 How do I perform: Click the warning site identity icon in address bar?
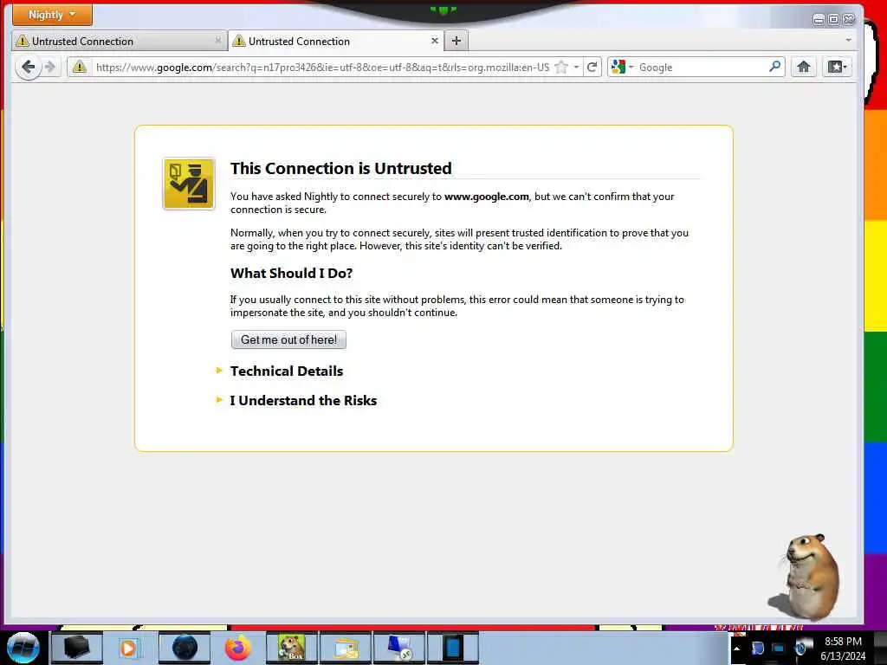click(x=80, y=68)
